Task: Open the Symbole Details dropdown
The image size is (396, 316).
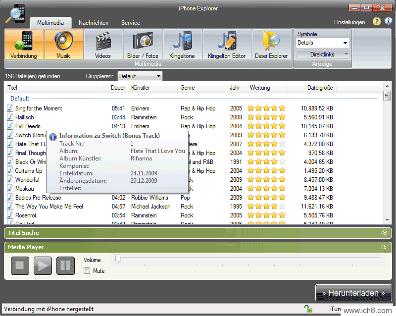Action: pyautogui.click(x=323, y=43)
